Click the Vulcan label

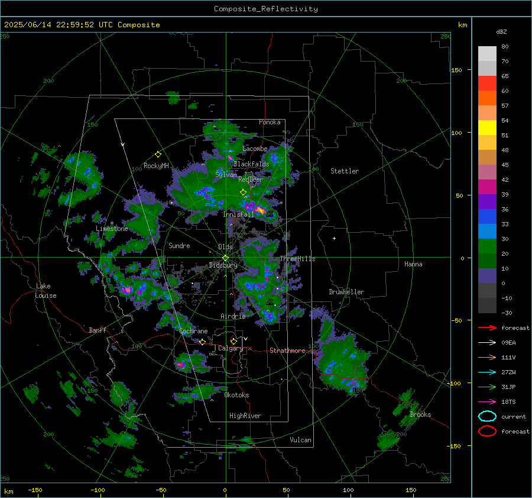(301, 440)
